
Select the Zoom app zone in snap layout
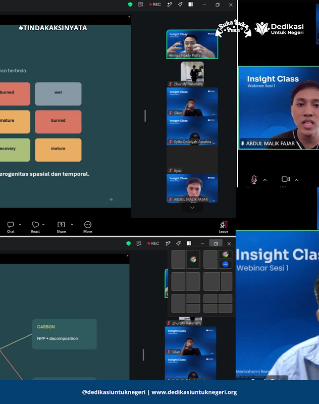tap(225, 264)
